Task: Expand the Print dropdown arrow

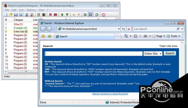Action: point(150,36)
